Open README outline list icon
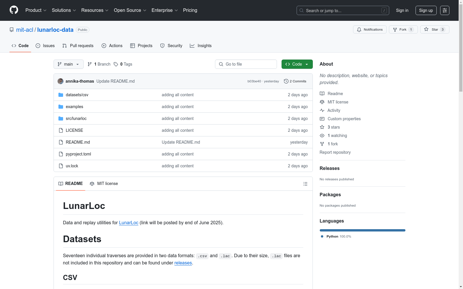The image size is (463, 289). pyautogui.click(x=305, y=184)
